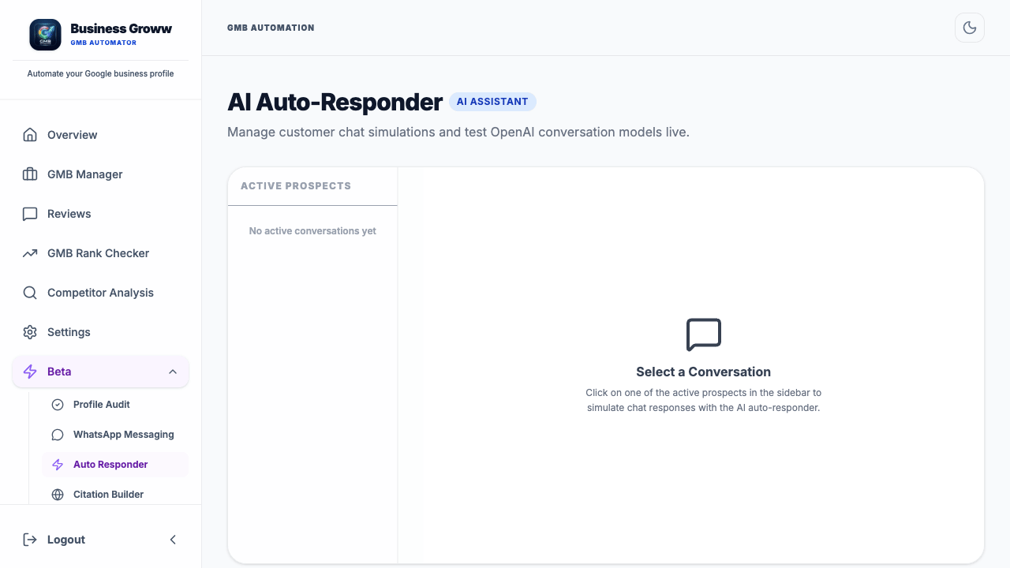Viewport: 1010px width, 568px height.
Task: Click the large conversation bubble icon
Action: point(704,335)
